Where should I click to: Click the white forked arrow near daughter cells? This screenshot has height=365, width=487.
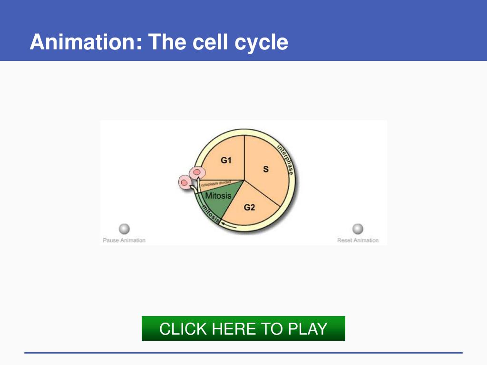tap(195, 185)
